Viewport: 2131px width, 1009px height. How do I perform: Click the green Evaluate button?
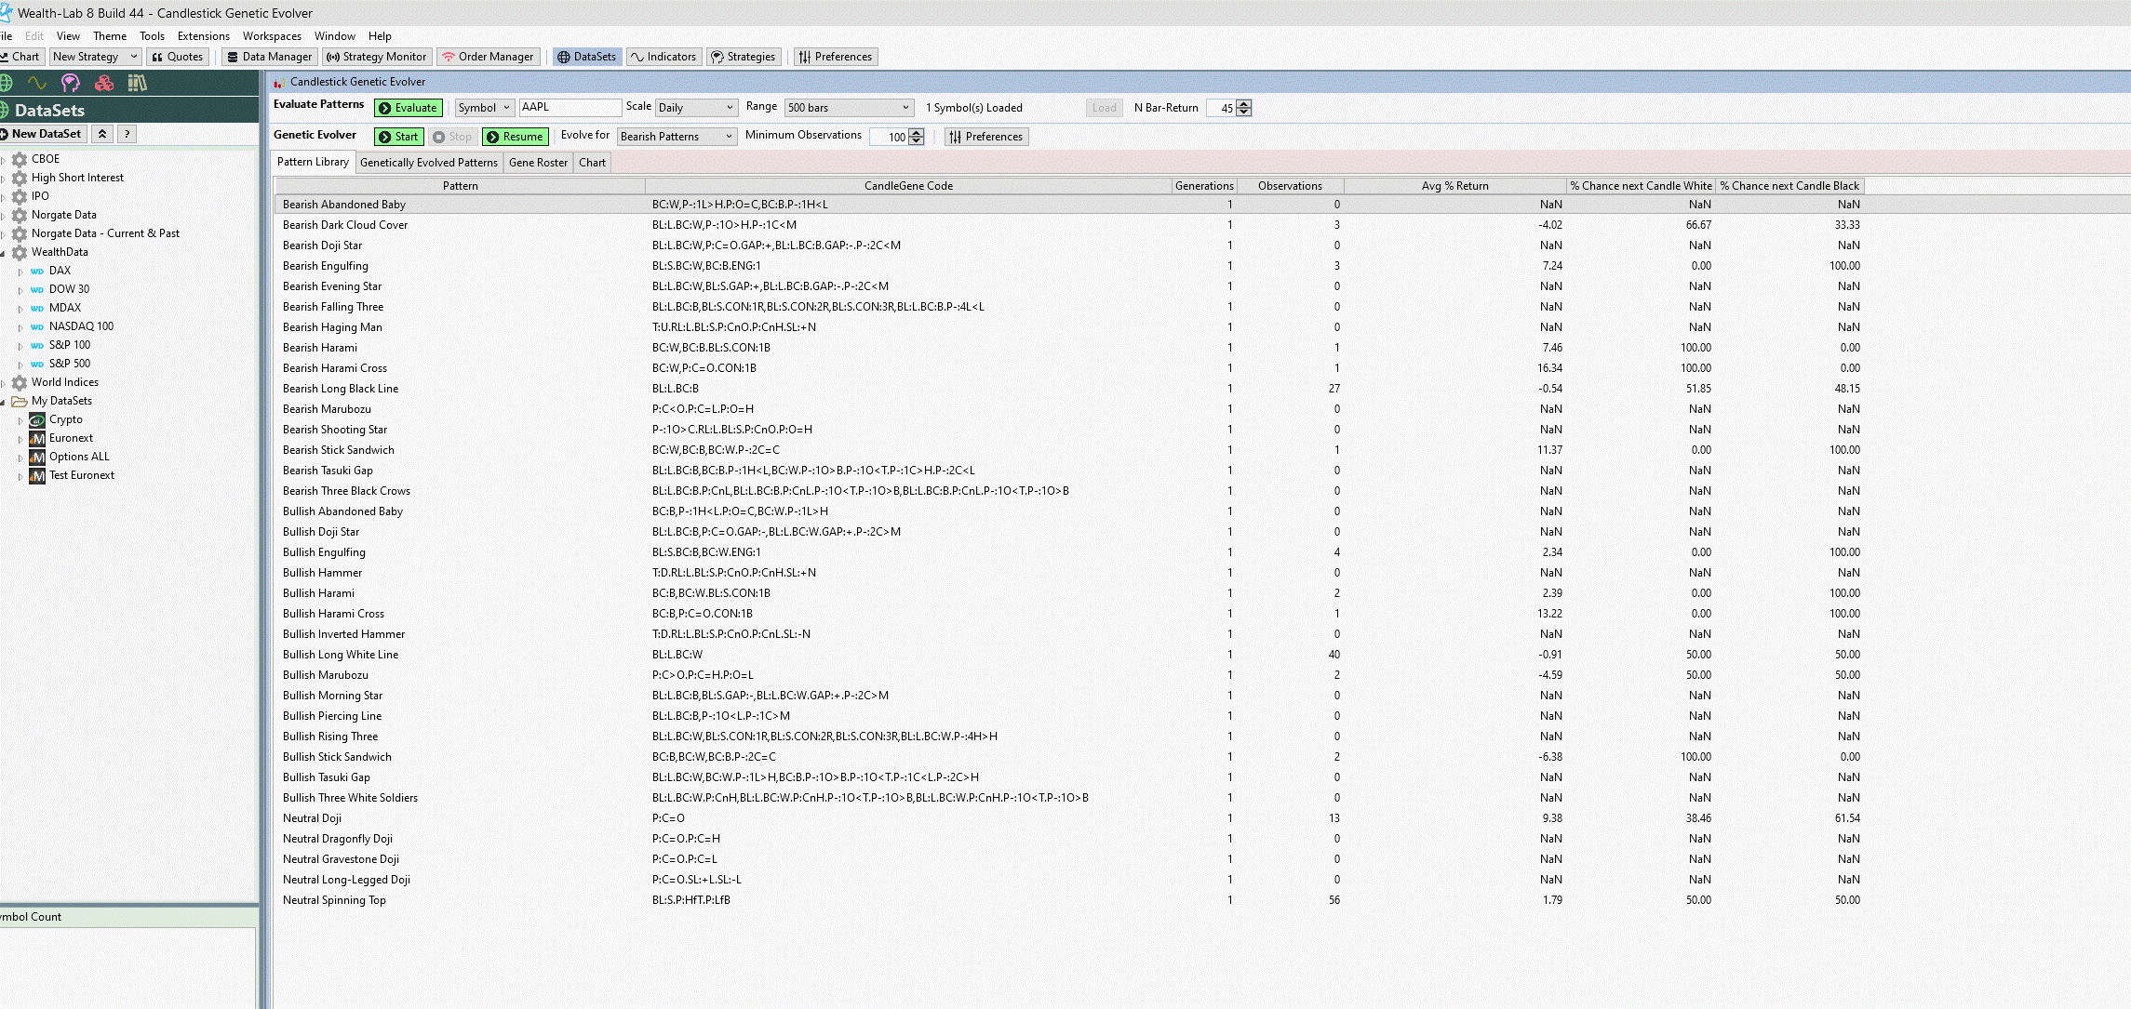[x=408, y=108]
